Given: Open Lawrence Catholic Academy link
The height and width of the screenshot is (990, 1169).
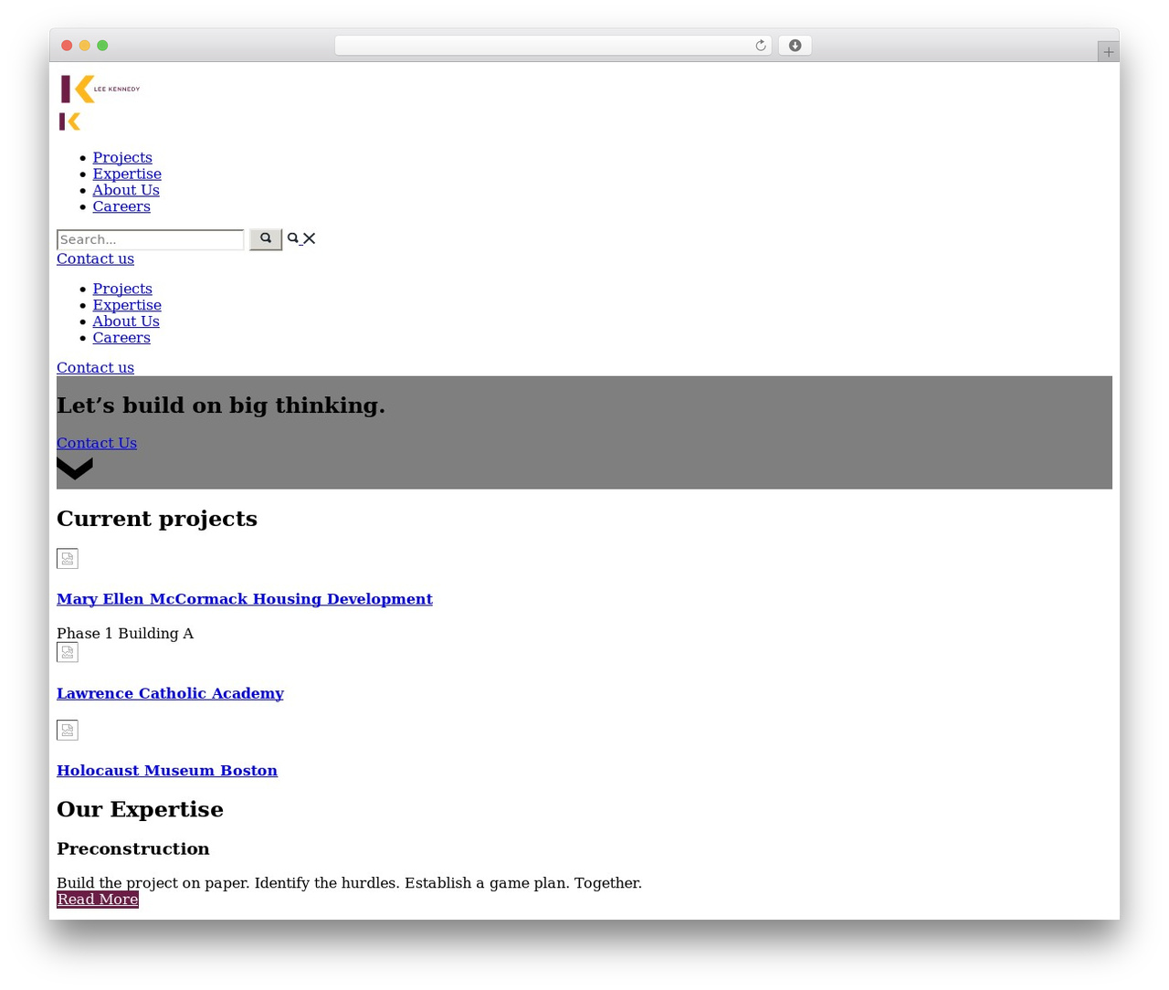Looking at the screenshot, I should tap(170, 693).
